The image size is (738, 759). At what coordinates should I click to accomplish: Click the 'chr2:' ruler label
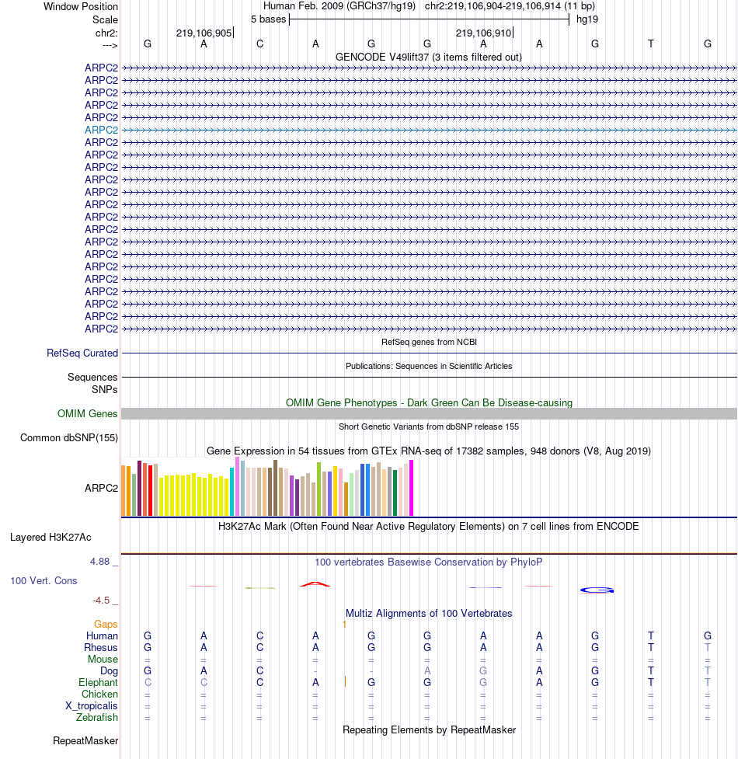tap(106, 33)
